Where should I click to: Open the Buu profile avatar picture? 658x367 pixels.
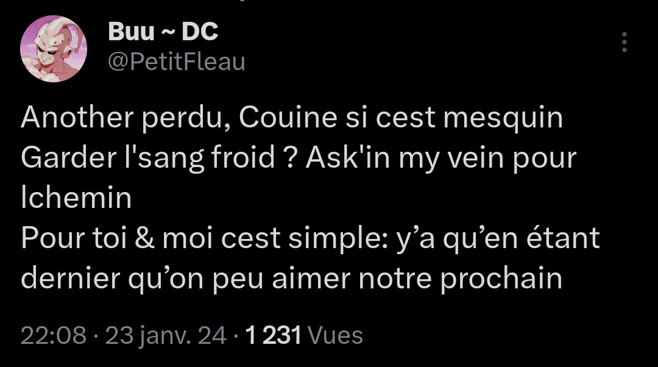coord(54,49)
